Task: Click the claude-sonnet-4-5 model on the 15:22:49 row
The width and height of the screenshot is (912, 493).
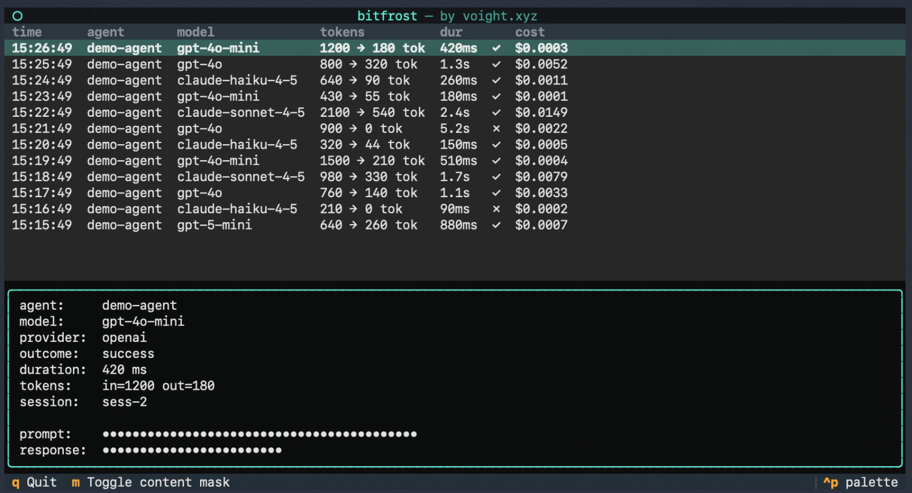Action: click(x=241, y=113)
